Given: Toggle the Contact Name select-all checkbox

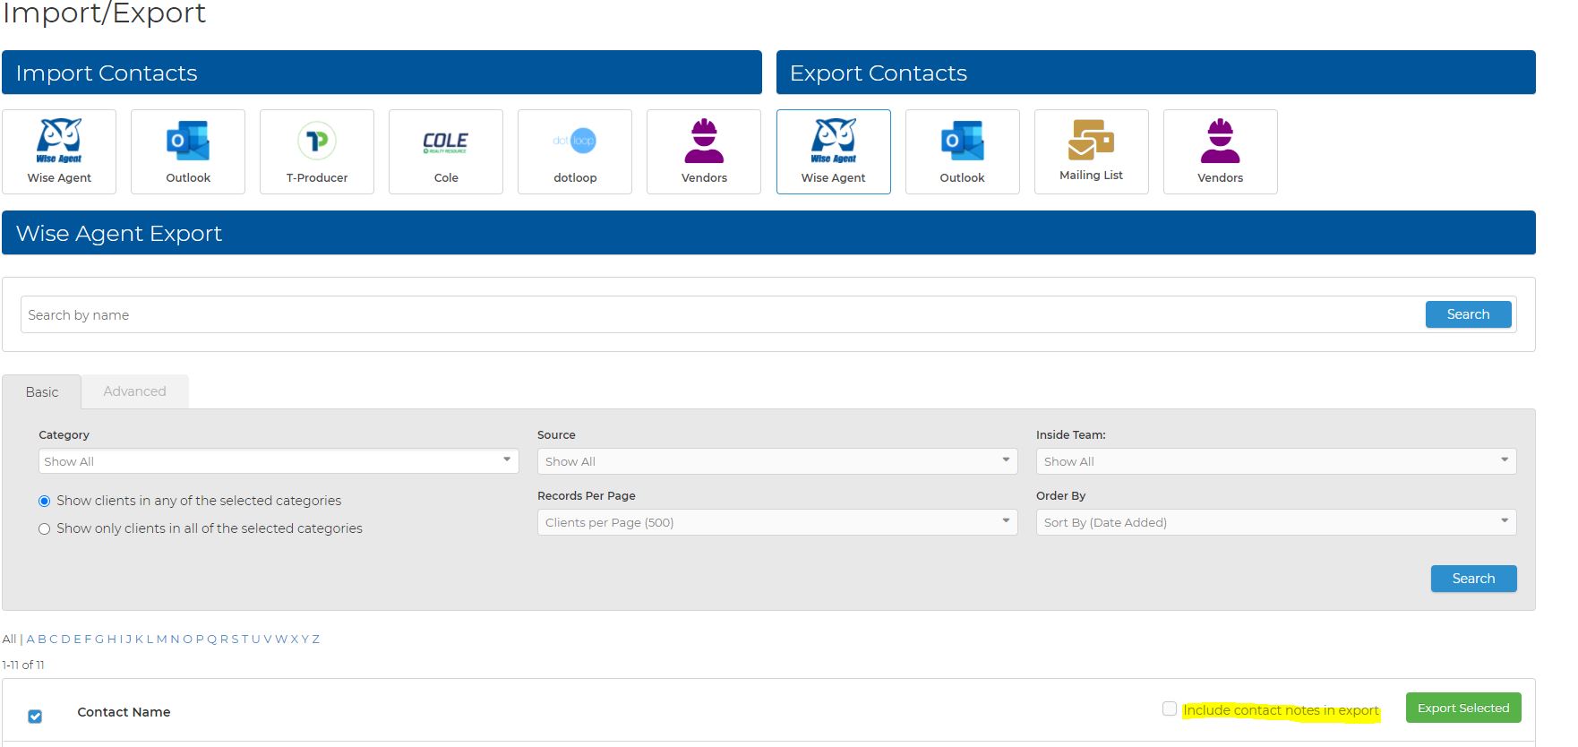Looking at the screenshot, I should 35,716.
